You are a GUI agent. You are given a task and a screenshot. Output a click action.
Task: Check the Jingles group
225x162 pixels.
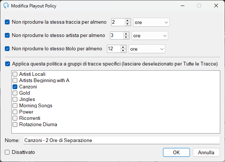coord(15,99)
